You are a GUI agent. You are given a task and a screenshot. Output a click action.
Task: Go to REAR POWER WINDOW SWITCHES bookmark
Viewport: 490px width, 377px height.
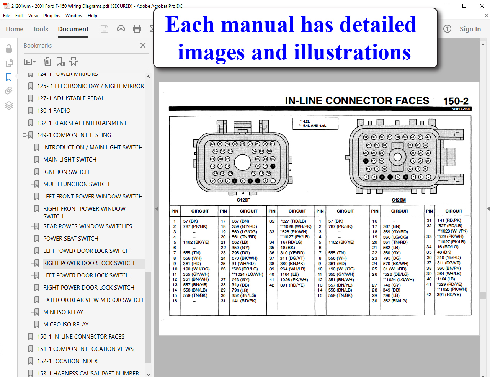click(x=87, y=226)
